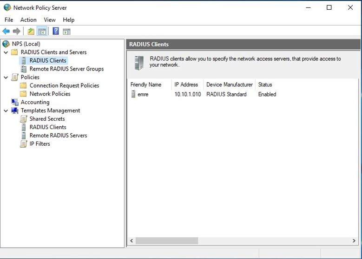Sort by the Device Manufacturer column header
Image resolution: width=362 pixels, height=259 pixels.
[x=230, y=84]
